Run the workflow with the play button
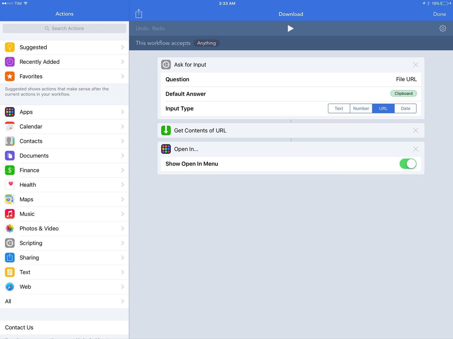453x339 pixels. tap(291, 28)
